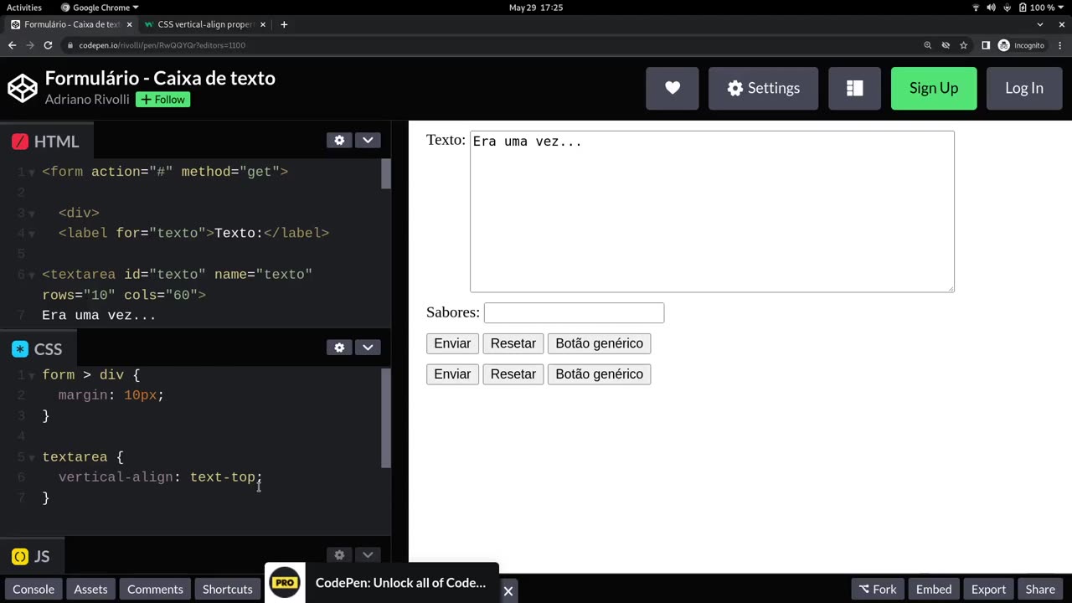Viewport: 1072px width, 603px height.
Task: Open the Activities overview
Action: pos(24,8)
